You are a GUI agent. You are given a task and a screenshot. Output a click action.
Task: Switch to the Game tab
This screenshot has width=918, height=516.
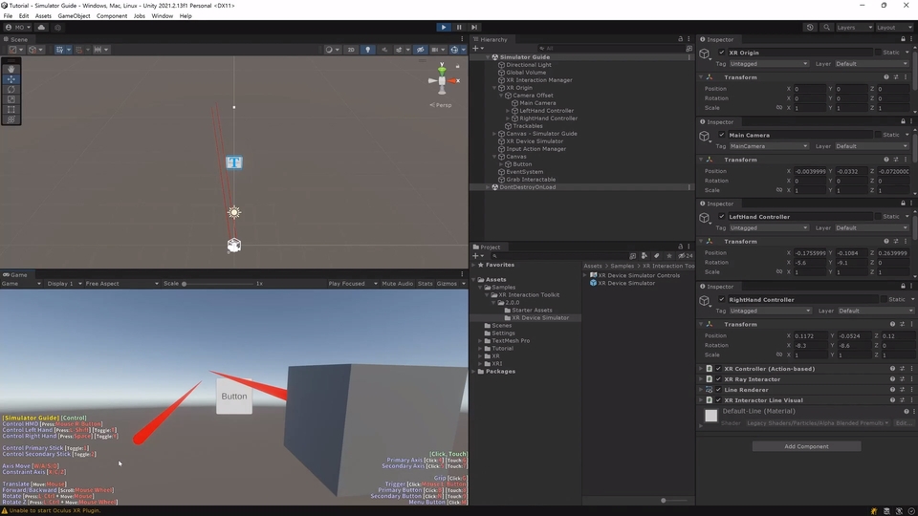15,274
